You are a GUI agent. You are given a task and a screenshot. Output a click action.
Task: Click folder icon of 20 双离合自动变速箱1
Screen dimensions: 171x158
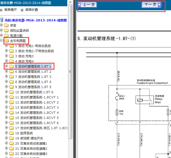click(x=11, y=143)
